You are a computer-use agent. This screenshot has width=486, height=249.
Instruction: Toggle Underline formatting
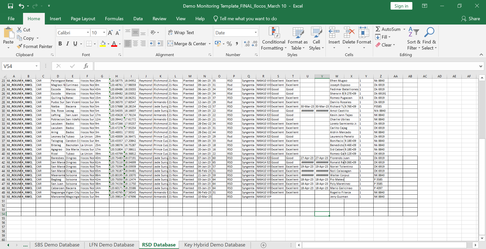point(75,44)
